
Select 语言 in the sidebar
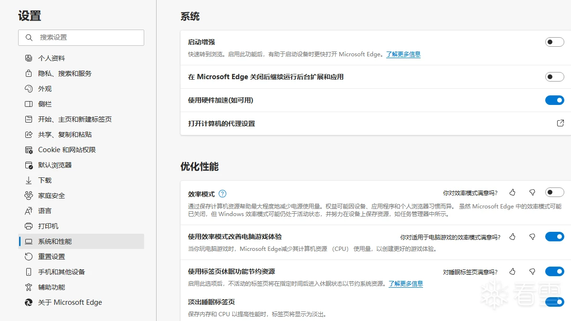point(81,211)
